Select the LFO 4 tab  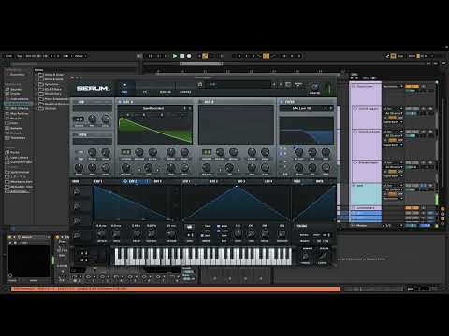click(268, 181)
